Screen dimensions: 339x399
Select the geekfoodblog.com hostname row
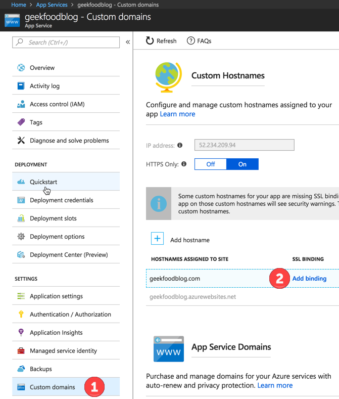243,278
